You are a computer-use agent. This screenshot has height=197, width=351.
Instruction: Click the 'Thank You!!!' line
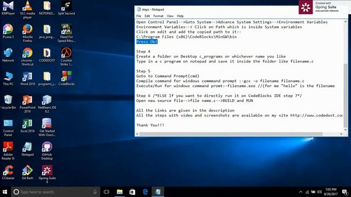(150, 125)
